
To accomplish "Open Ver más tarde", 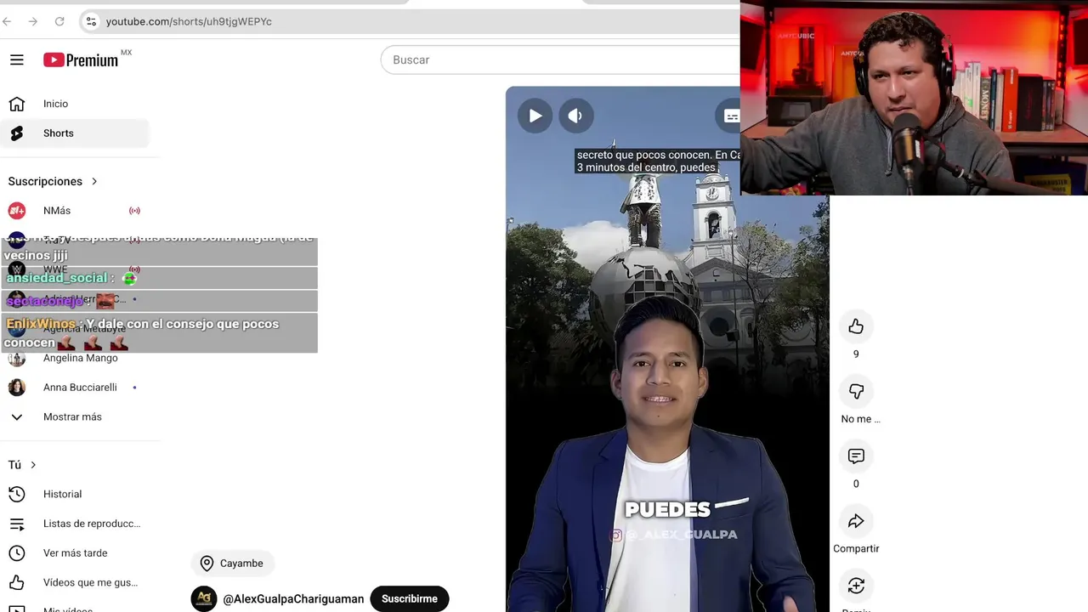I will pos(75,553).
